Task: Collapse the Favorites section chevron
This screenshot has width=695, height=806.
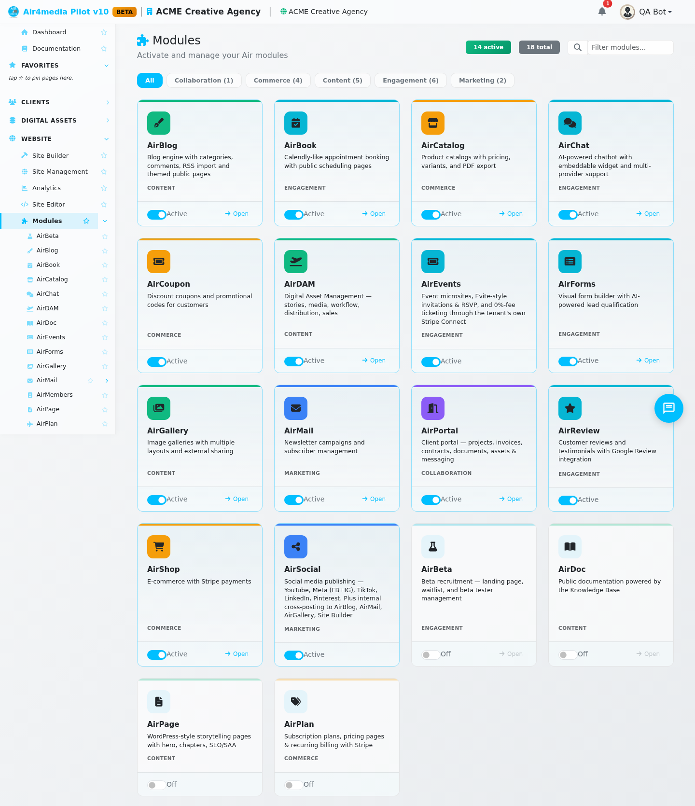Action: [106, 66]
